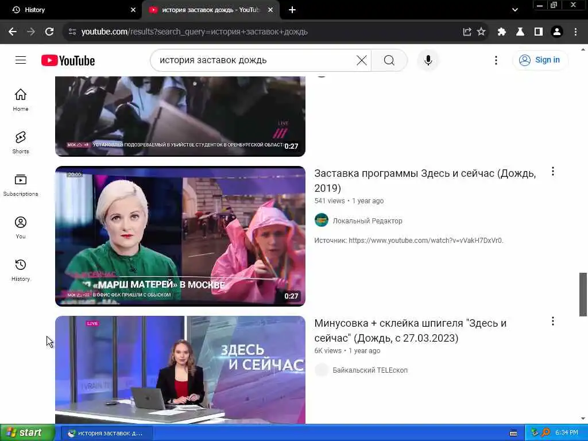Open video title Заставка программы Здесь и сейчас
Image resolution: width=588 pixels, height=441 pixels.
(425, 180)
